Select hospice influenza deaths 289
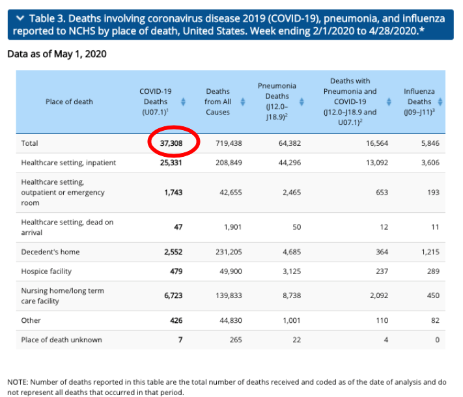Image resolution: width=463 pixels, height=397 pixels. pyautogui.click(x=433, y=271)
